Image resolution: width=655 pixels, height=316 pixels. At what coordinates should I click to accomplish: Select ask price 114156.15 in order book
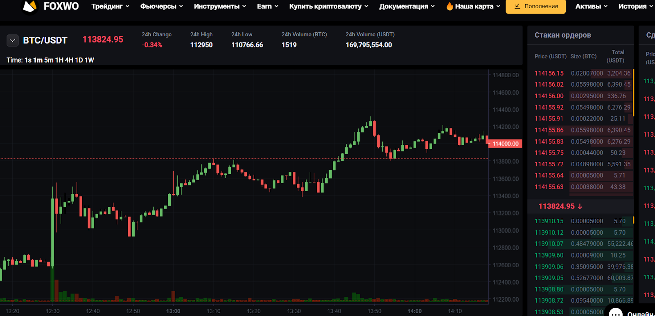click(x=549, y=73)
